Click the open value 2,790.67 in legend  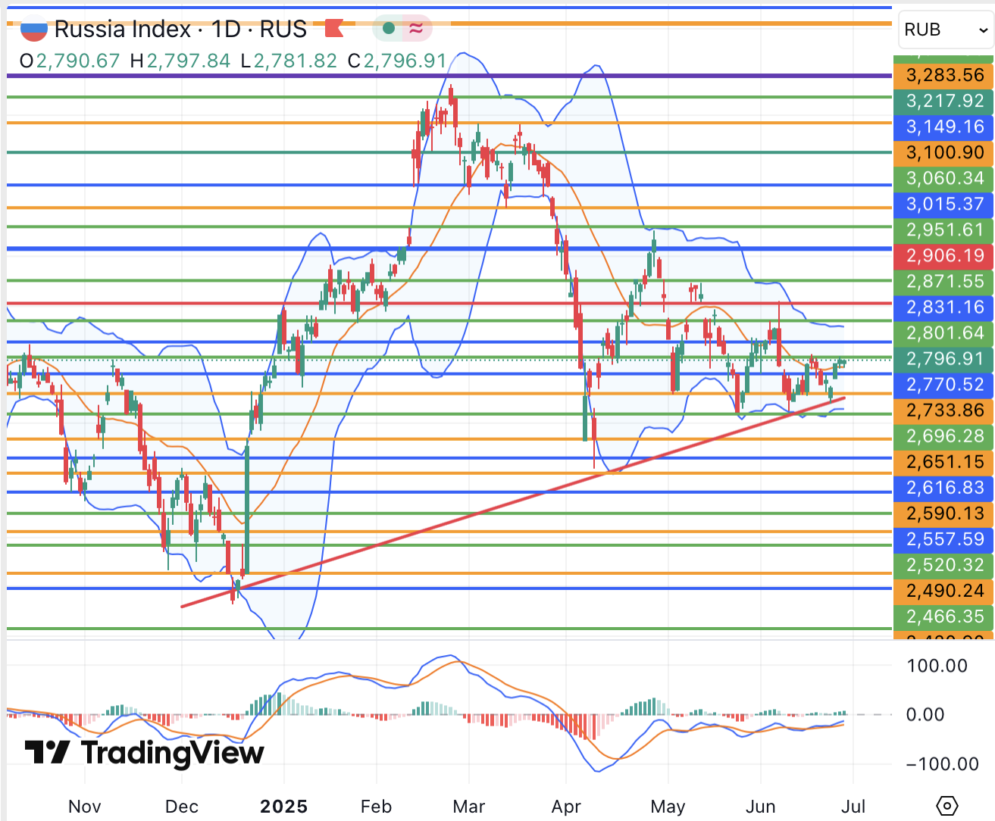[78, 61]
